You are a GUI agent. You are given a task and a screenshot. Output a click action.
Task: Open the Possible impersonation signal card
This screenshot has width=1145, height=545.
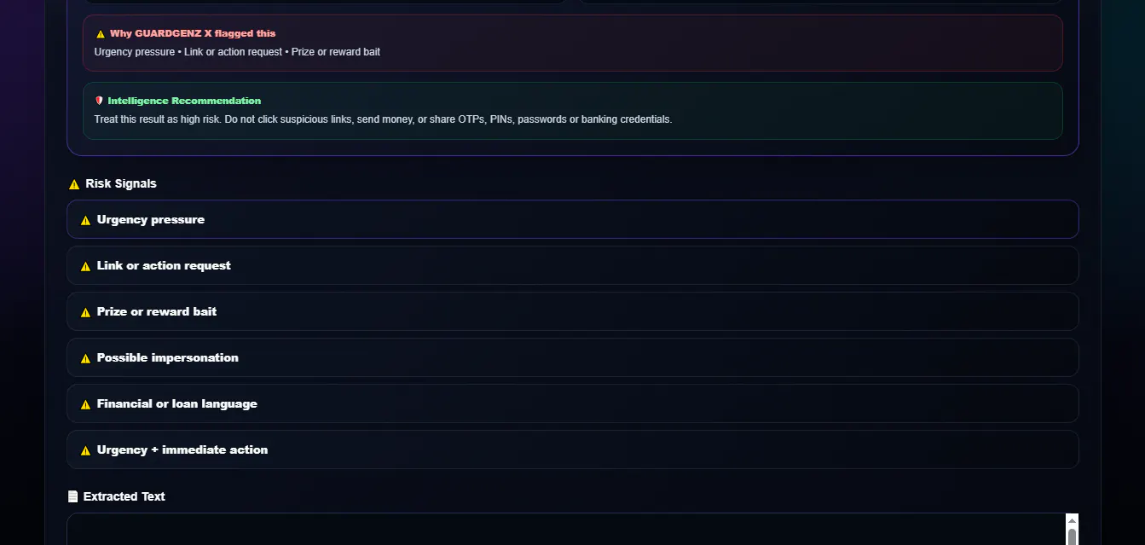tap(572, 357)
